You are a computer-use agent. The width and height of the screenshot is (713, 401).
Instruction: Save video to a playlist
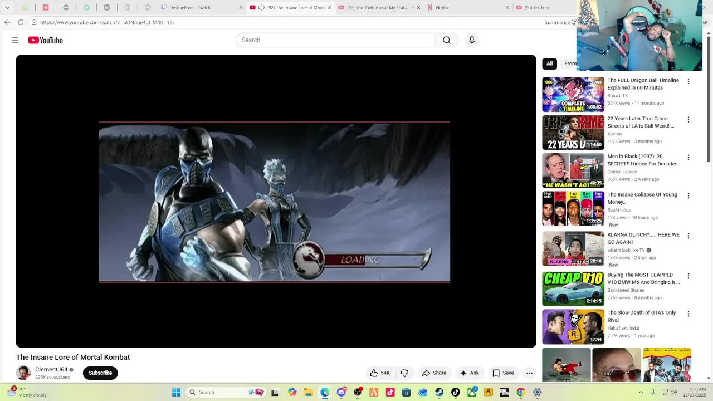tap(503, 373)
